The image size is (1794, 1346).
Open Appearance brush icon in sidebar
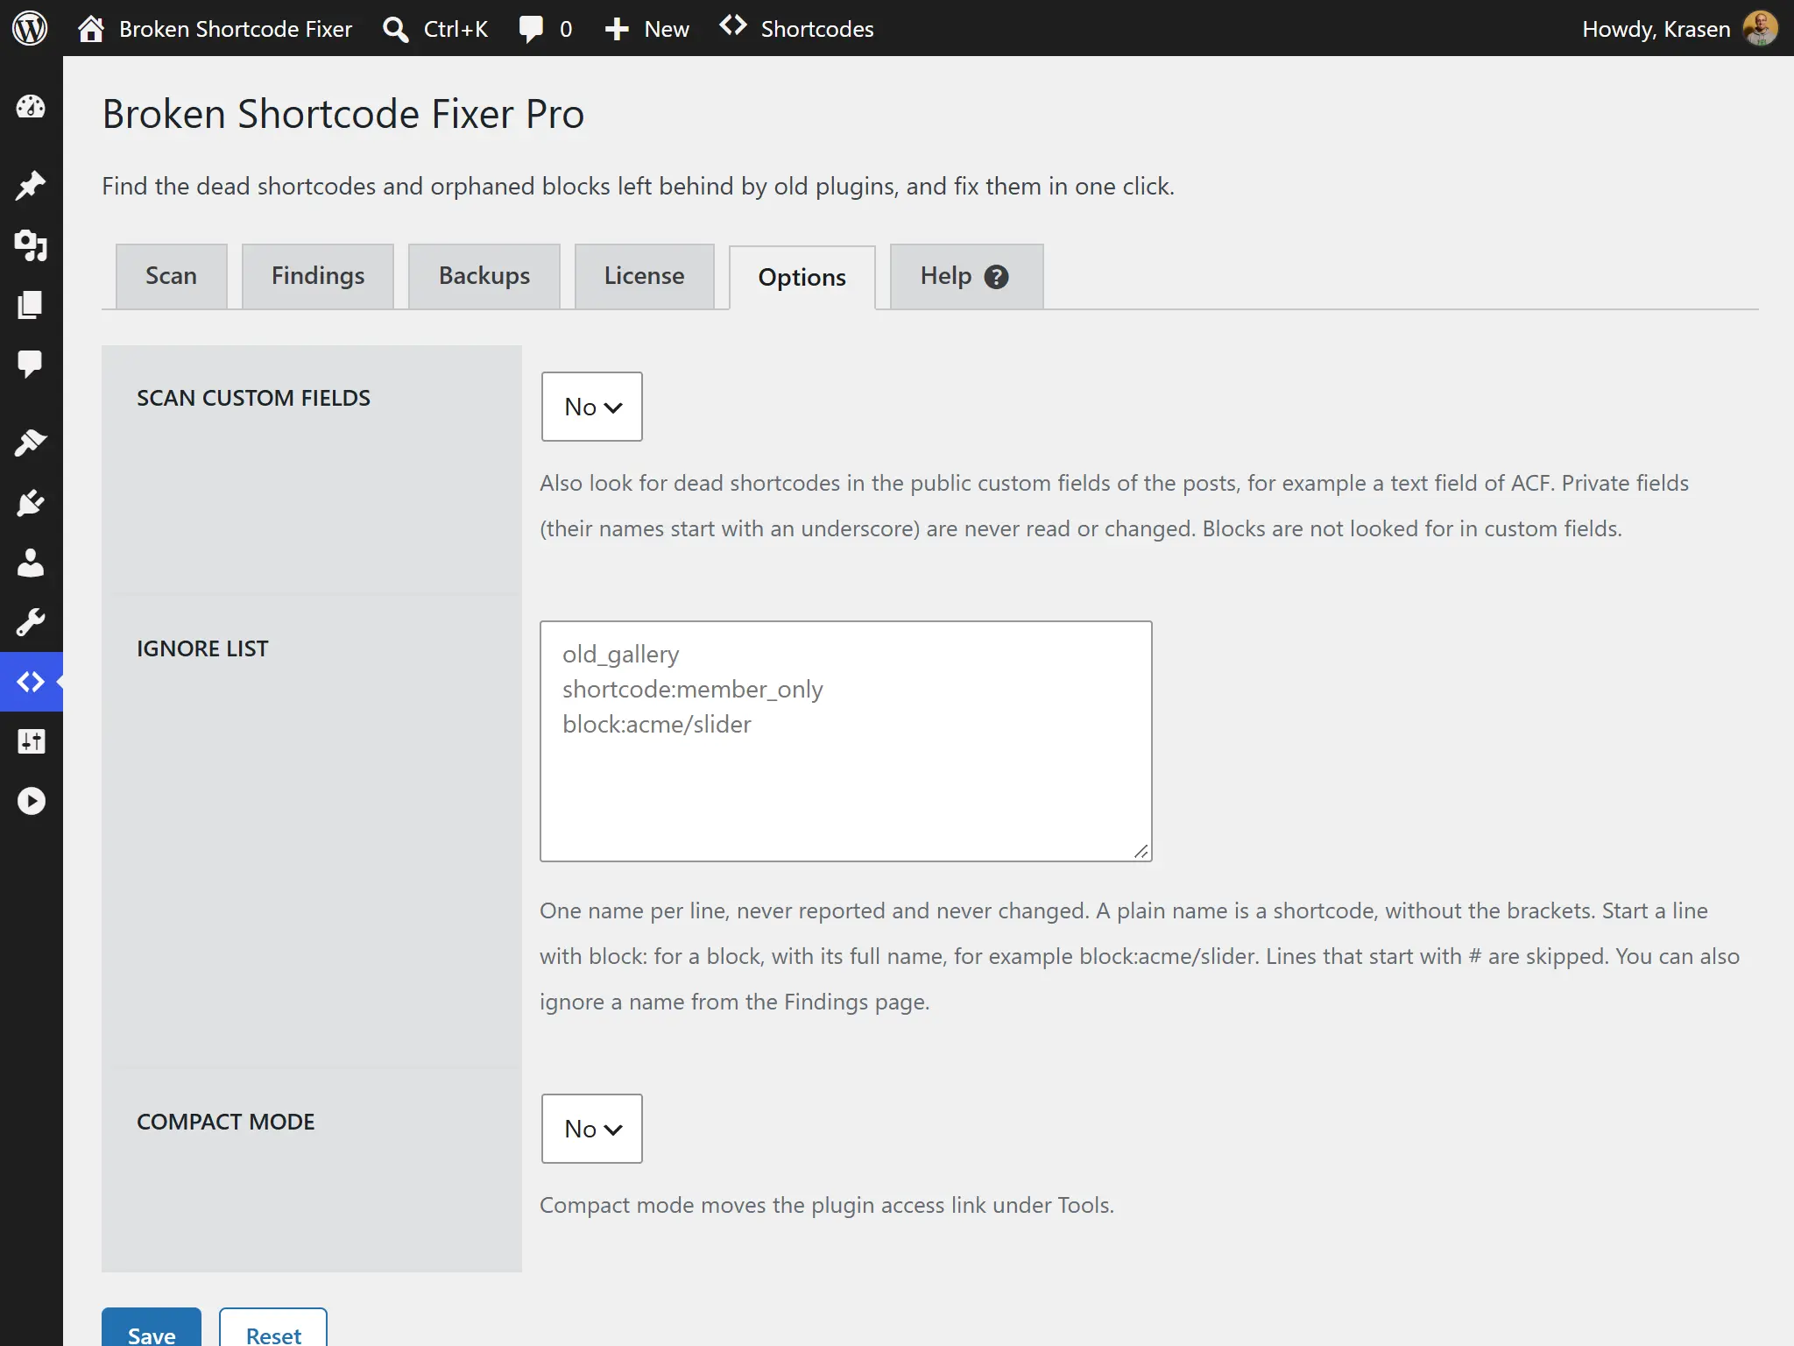pyautogui.click(x=31, y=443)
